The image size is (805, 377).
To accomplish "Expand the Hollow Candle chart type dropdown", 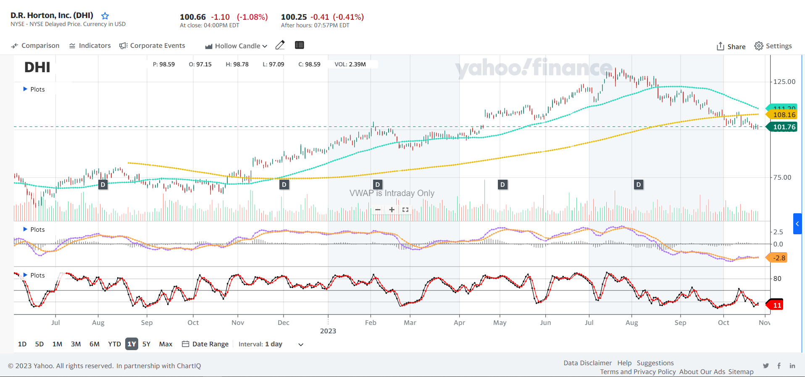I will (236, 46).
